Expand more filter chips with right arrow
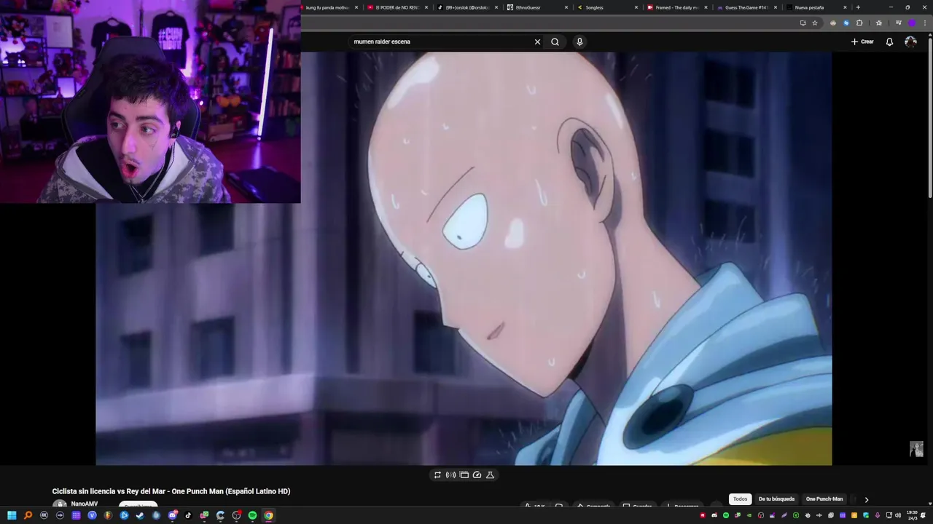The width and height of the screenshot is (933, 524). click(866, 499)
